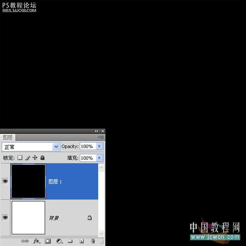
Task: Create a new adjustment layer with the half-circle icon
Action: point(59,241)
